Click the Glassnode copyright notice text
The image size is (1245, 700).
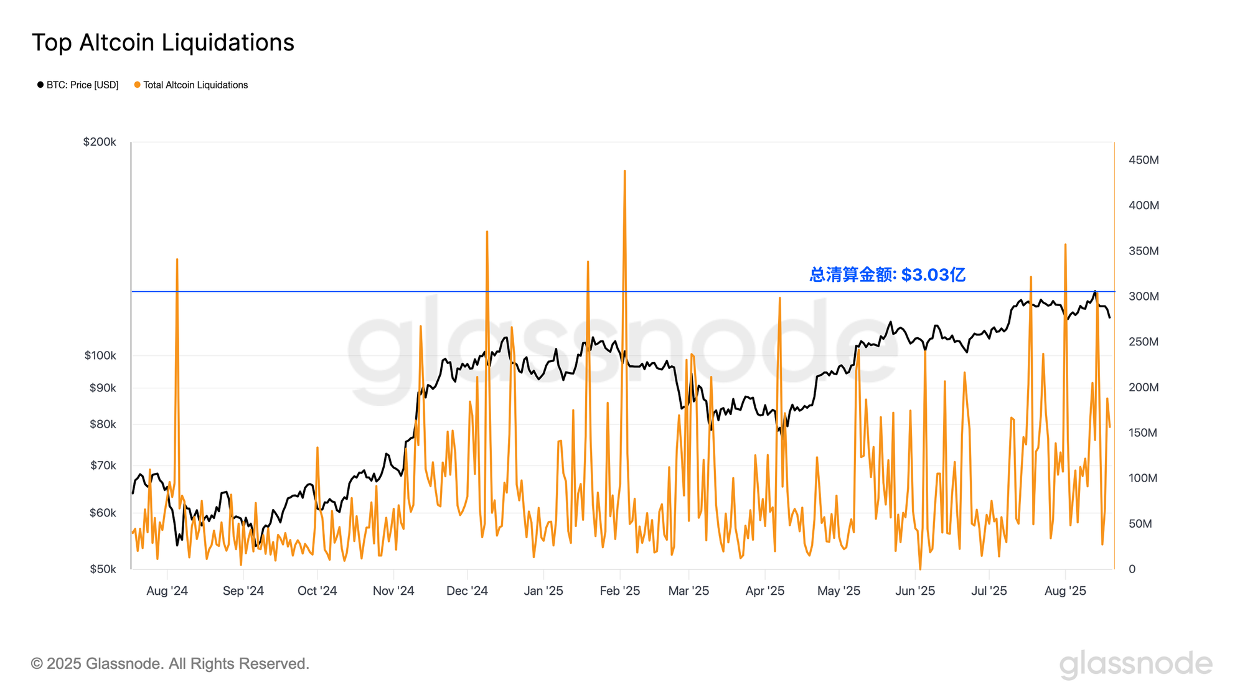(x=170, y=664)
